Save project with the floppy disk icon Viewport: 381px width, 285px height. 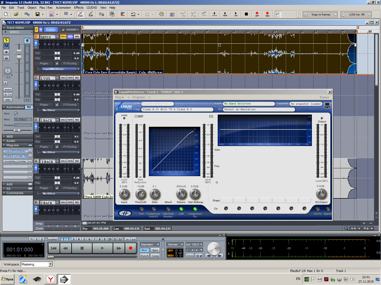(x=38, y=14)
